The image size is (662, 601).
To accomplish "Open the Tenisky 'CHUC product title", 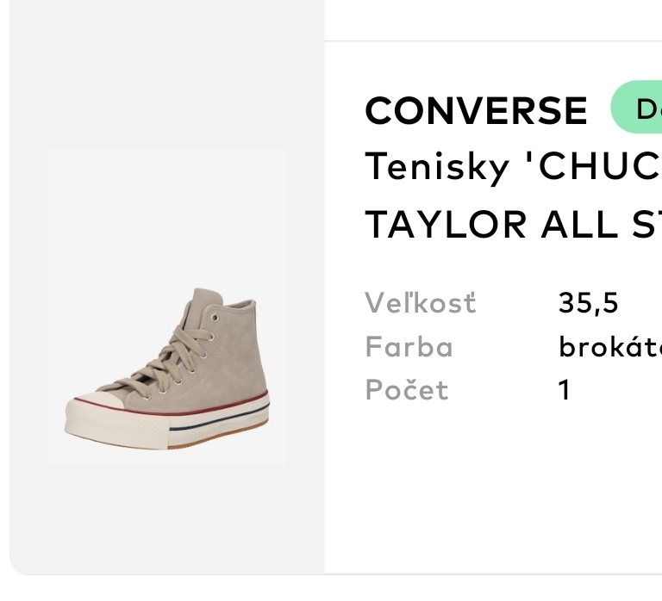I will [x=514, y=166].
